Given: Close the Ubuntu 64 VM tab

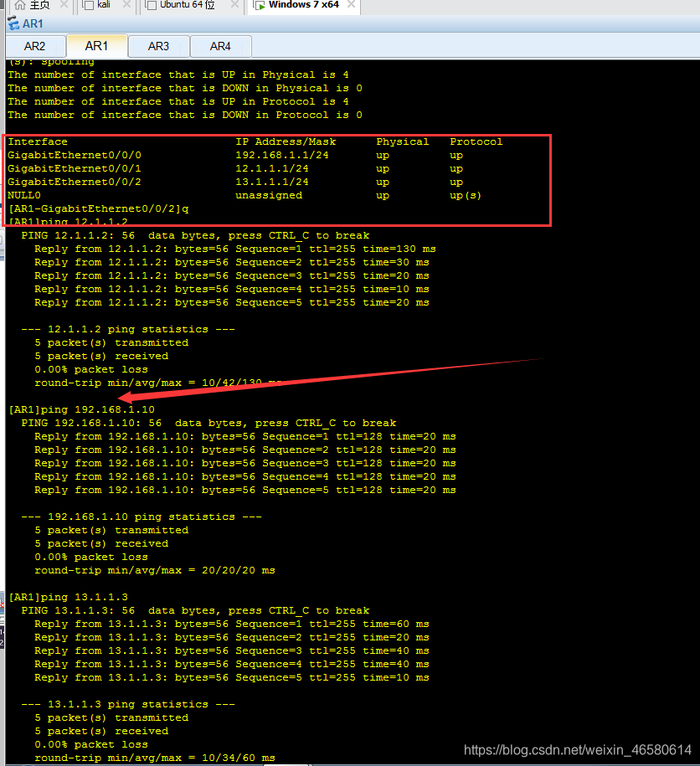Looking at the screenshot, I should click(234, 4).
